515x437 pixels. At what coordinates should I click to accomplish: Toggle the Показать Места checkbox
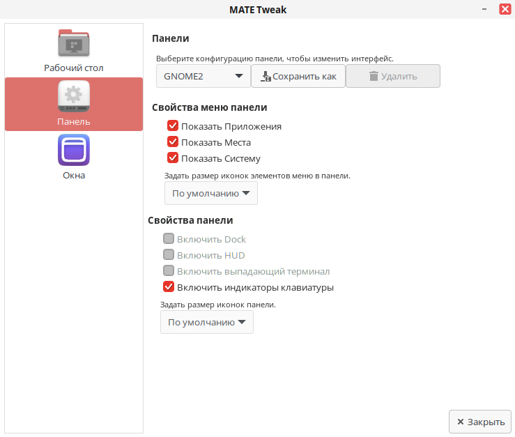(x=173, y=142)
